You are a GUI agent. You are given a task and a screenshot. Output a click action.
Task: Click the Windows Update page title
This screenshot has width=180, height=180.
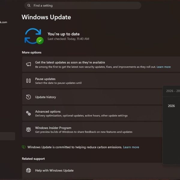[x=46, y=17]
